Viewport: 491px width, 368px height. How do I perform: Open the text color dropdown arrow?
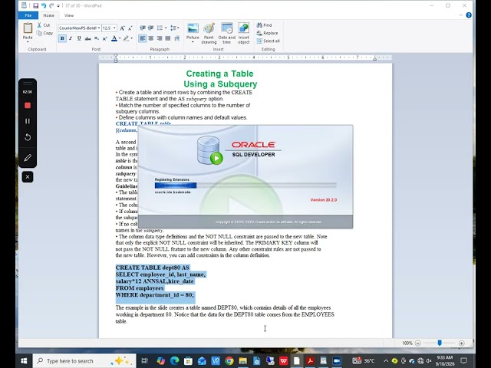point(120,38)
